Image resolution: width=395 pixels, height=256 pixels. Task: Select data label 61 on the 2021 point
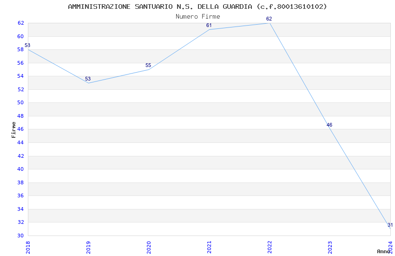point(209,25)
